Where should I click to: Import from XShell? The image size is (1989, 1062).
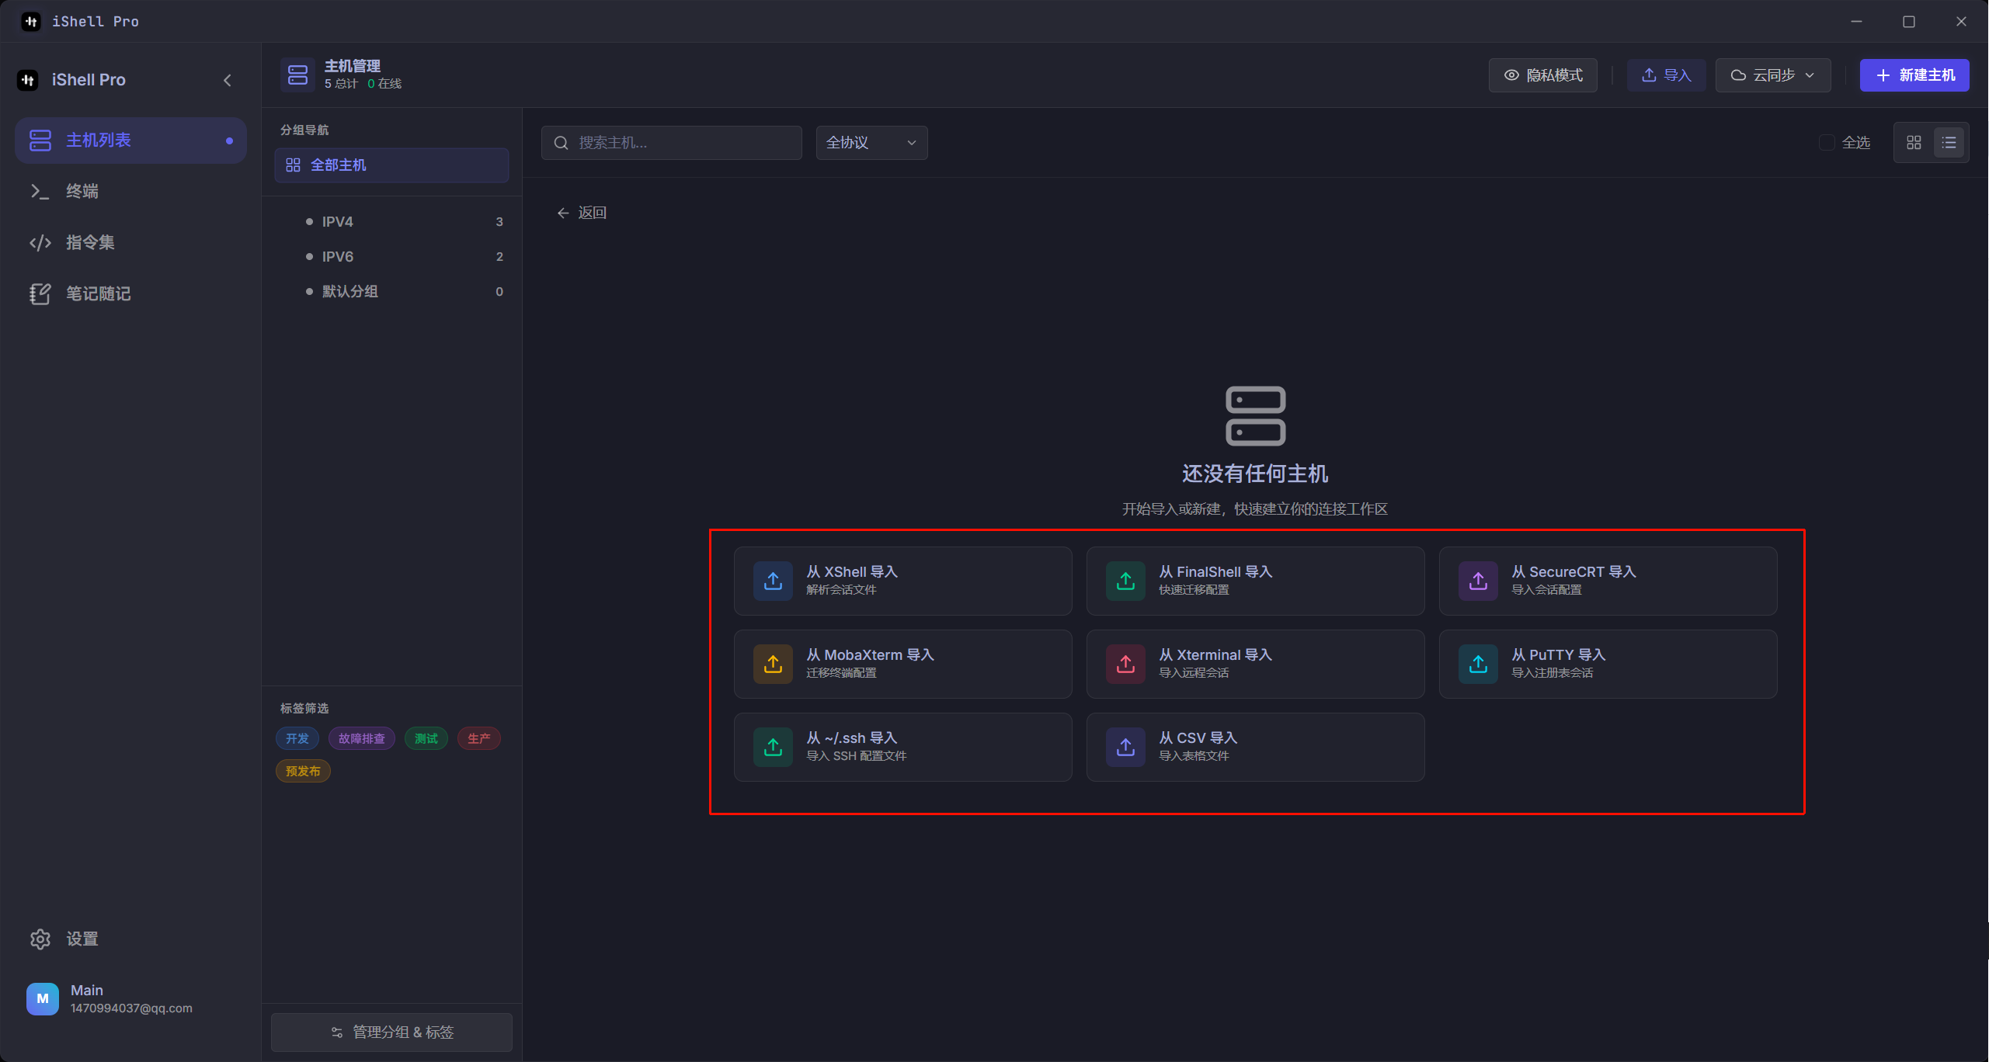click(x=902, y=581)
